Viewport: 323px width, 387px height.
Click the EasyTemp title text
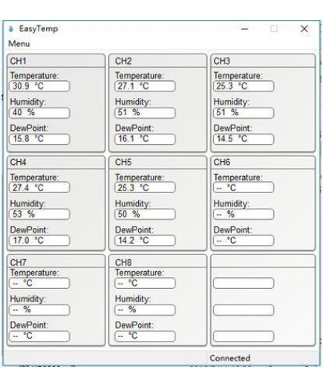(39, 29)
